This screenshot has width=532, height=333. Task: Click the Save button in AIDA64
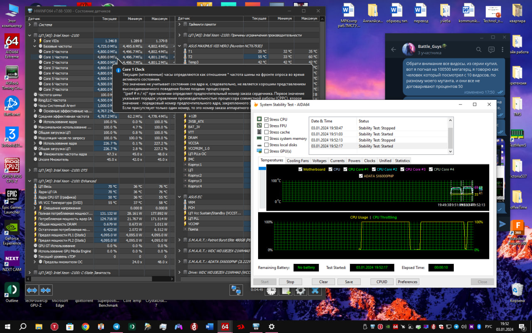coord(349,282)
